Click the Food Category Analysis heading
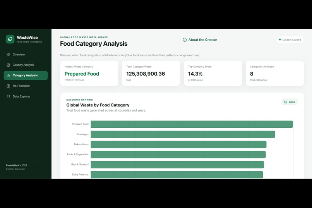This screenshot has width=312, height=208. point(94,44)
